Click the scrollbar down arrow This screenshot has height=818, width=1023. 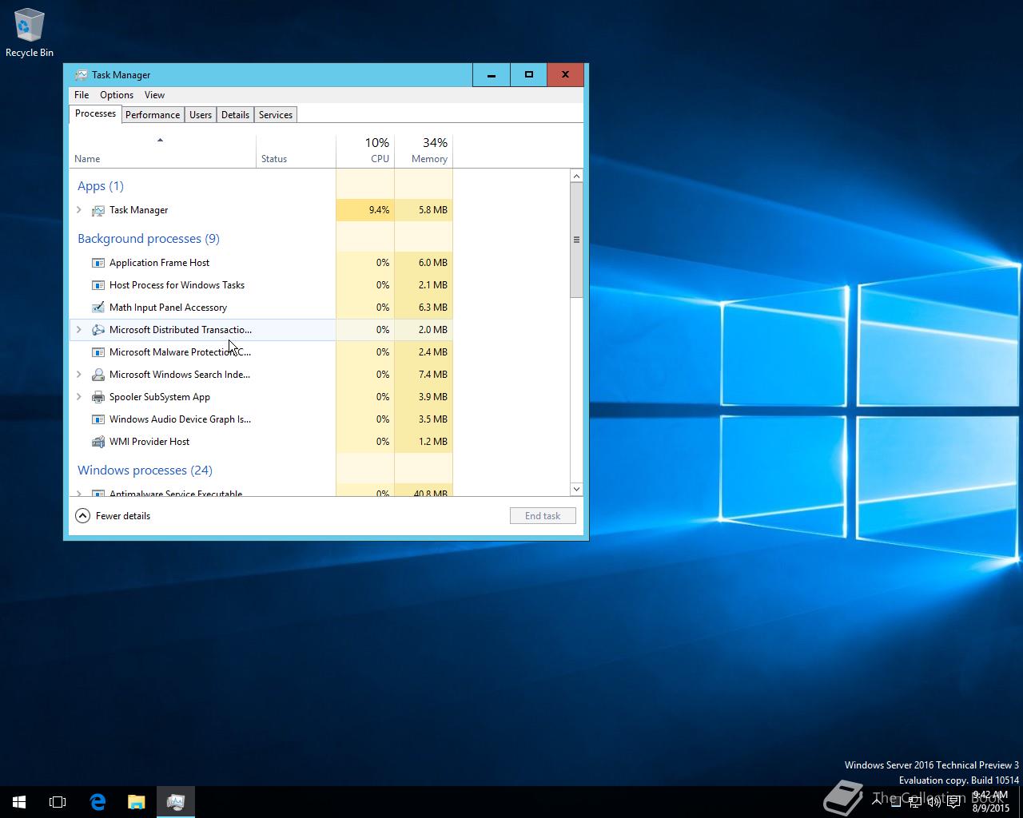click(x=576, y=489)
